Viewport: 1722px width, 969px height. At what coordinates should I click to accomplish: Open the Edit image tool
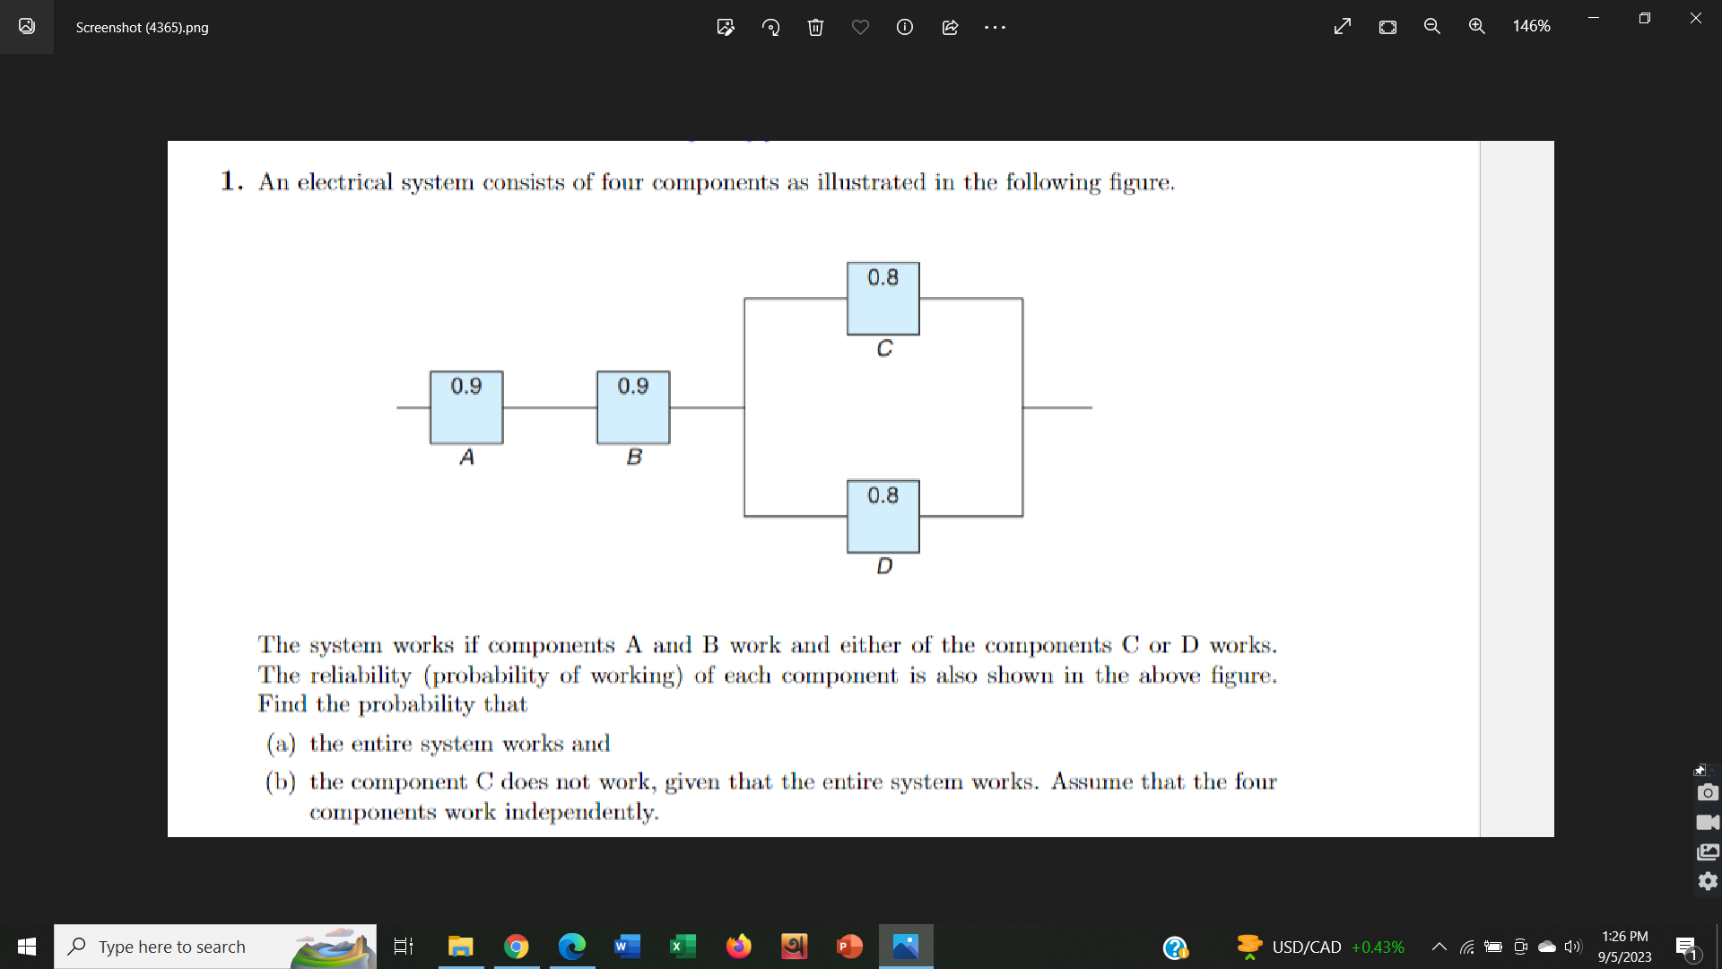pyautogui.click(x=725, y=27)
